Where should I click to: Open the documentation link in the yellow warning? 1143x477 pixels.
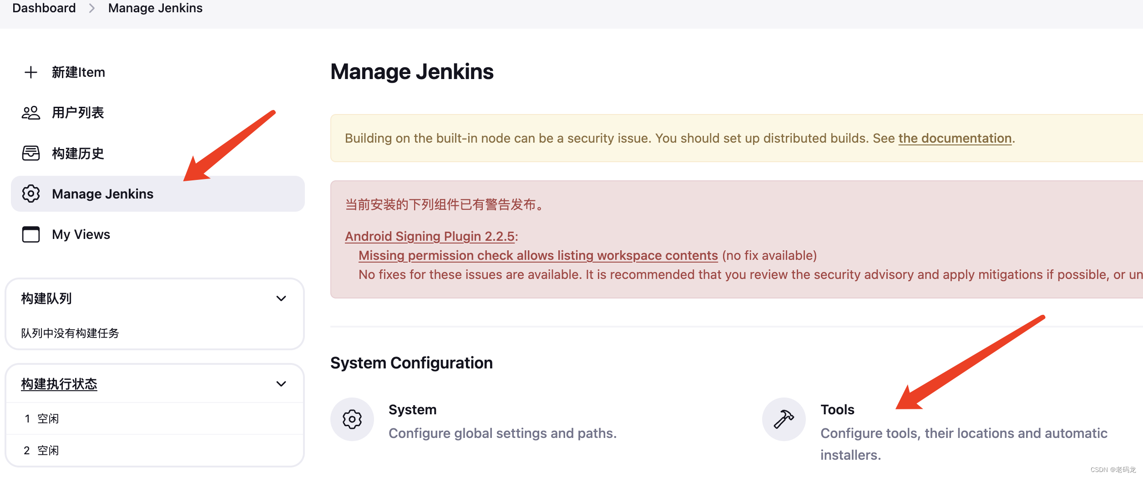coord(955,138)
